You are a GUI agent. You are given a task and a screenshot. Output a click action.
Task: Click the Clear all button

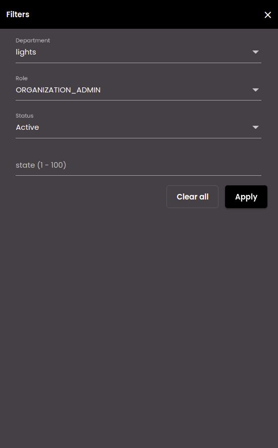[x=192, y=197]
